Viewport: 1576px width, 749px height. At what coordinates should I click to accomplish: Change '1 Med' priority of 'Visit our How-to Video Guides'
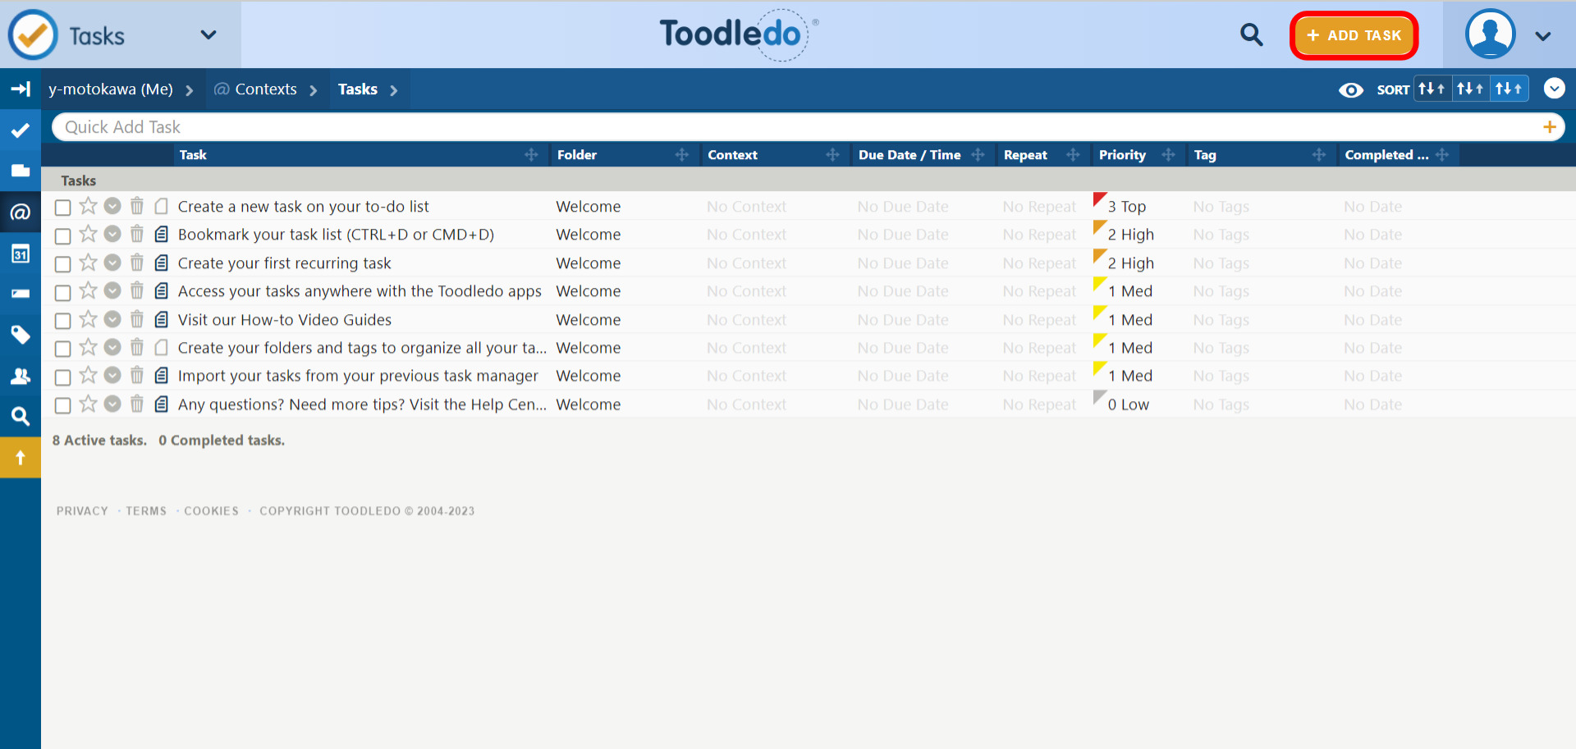tap(1130, 320)
